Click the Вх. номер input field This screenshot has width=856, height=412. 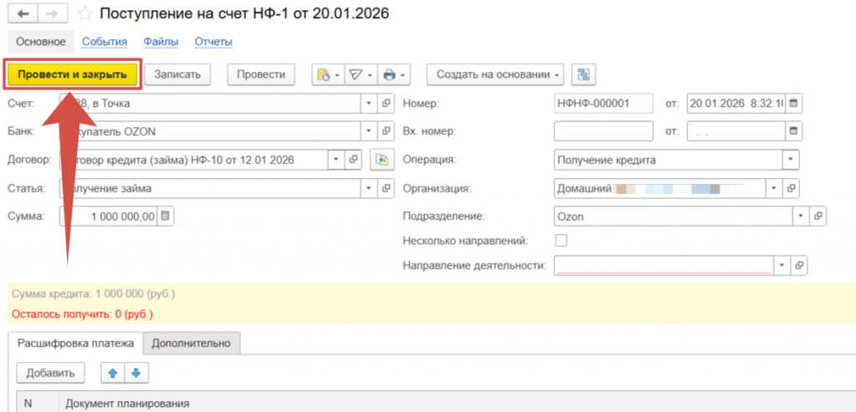603,131
